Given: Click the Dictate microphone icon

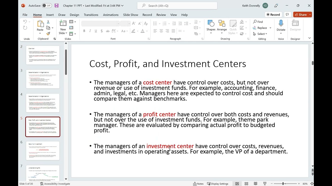Looking at the screenshot, I should (281, 24).
